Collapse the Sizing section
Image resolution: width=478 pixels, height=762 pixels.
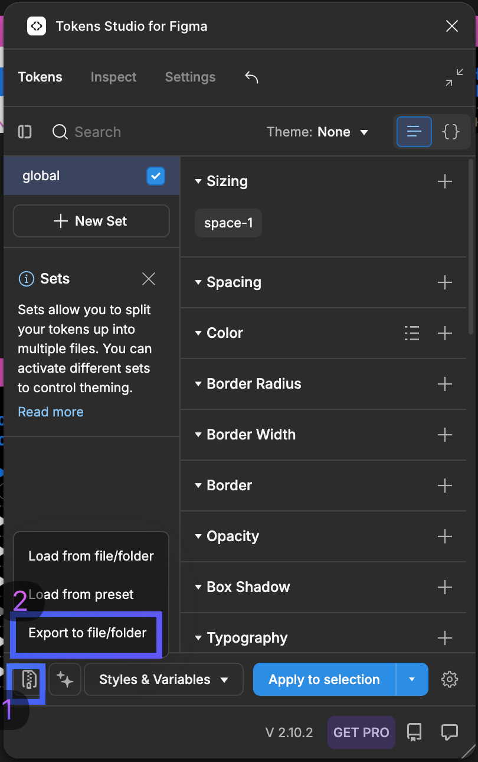click(x=198, y=181)
